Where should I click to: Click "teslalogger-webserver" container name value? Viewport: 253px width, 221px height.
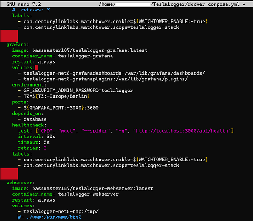pyautogui.click(x=88, y=194)
